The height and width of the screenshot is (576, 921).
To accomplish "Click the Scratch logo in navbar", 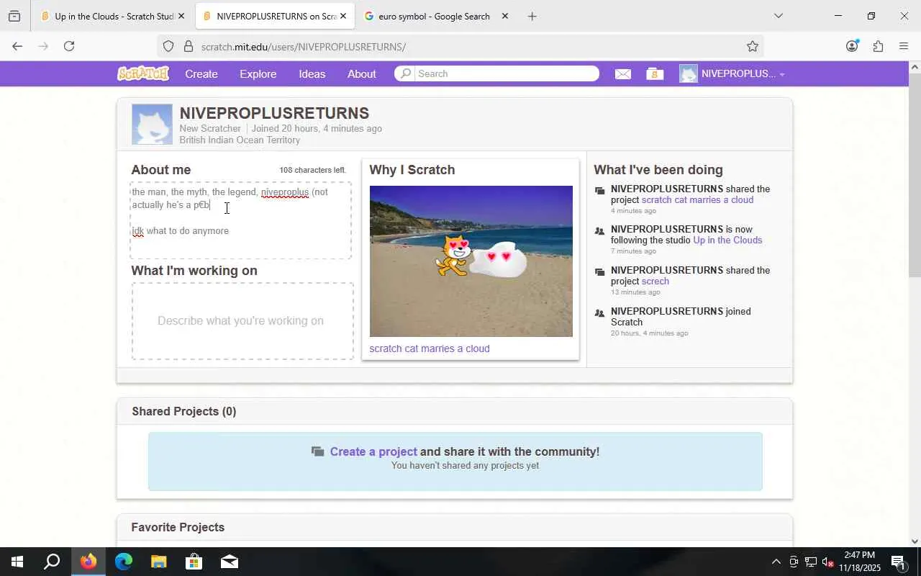I will point(143,73).
